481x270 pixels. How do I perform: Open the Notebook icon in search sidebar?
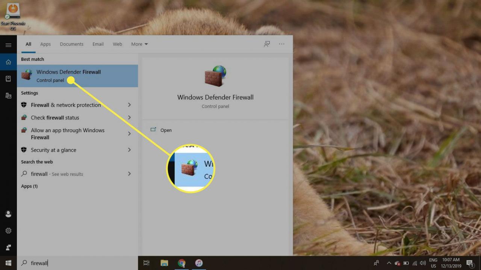click(x=8, y=78)
